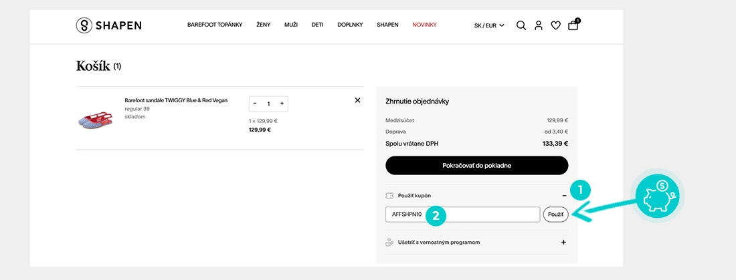Open the SHAPEN menu item
This screenshot has width=736, height=280.
387,25
